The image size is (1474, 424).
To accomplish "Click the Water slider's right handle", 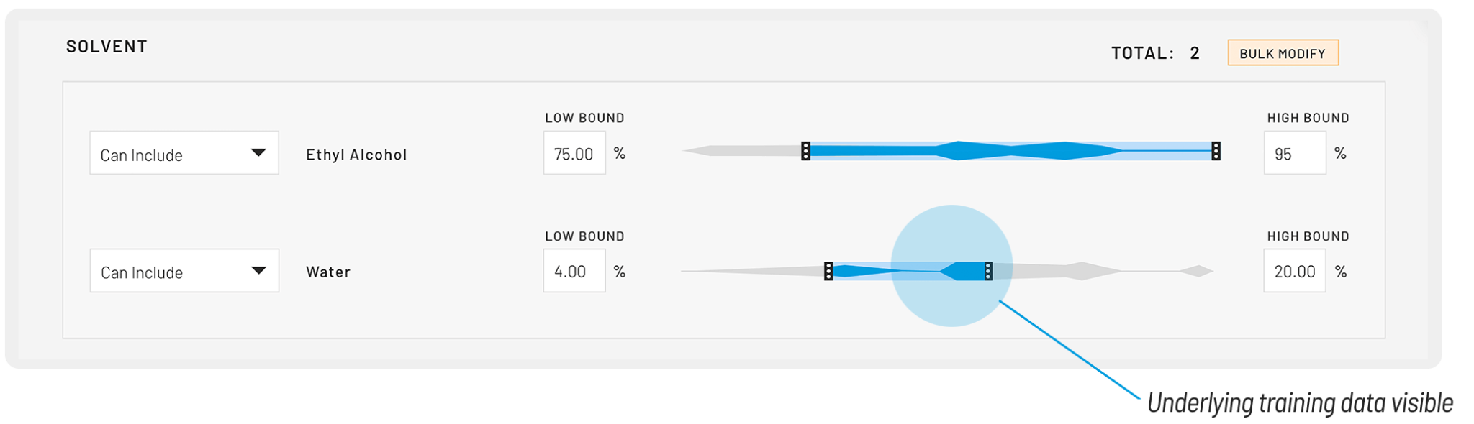I will tap(988, 271).
